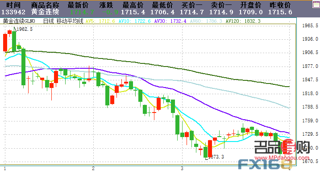Click the 时间 column header
320x171 pixels.
click(x=13, y=5)
